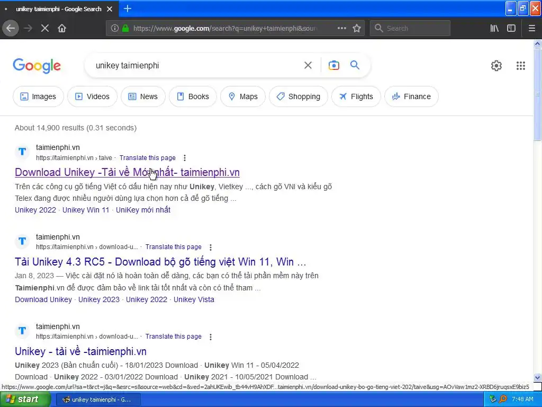Screen dimensions: 542x407
Task: Go back using the browser back arrow
Action: click(x=11, y=28)
